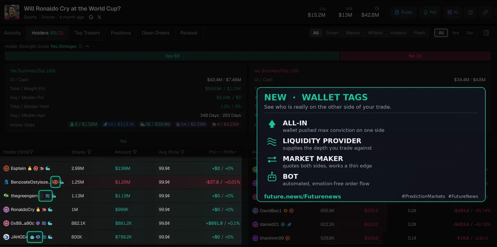Click the thegreengem holder avatar
The image size is (497, 247).
pyautogui.click(x=6, y=195)
